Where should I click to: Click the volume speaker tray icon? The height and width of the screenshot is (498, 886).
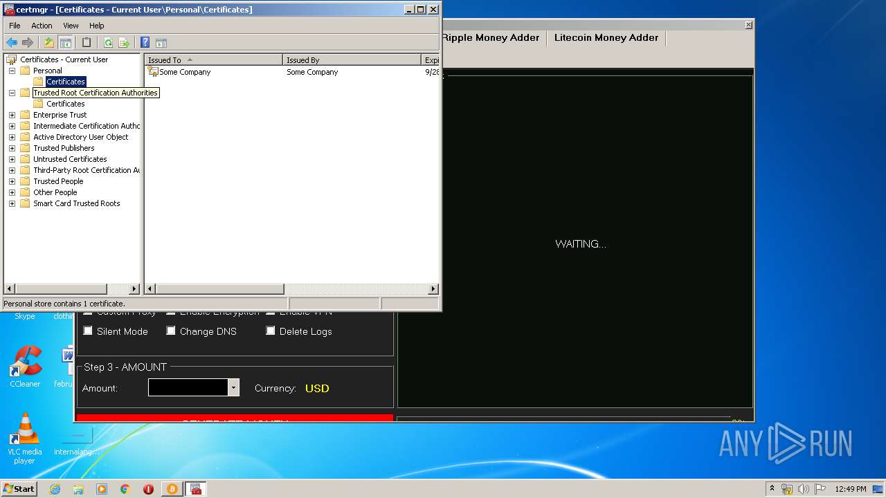tap(804, 489)
